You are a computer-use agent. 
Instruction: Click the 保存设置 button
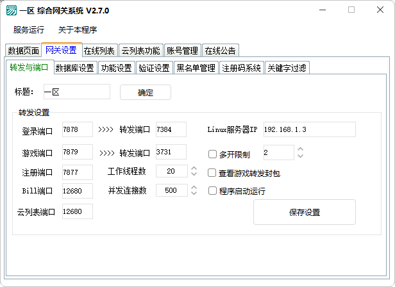(304, 212)
